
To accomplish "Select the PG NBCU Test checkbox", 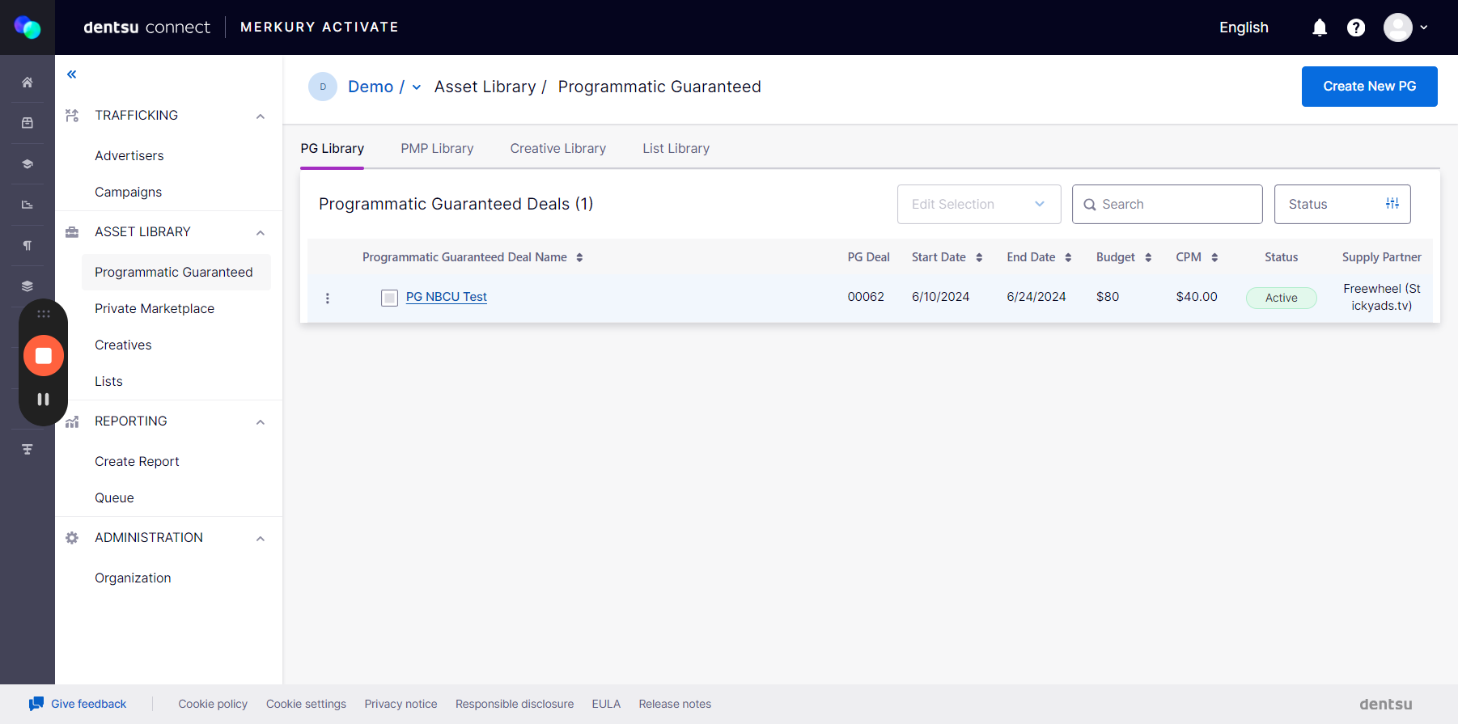I will click(389, 298).
